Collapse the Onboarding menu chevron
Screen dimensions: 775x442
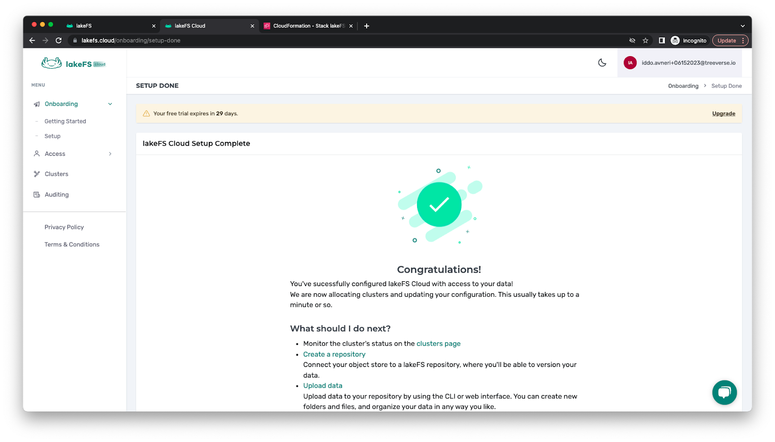click(x=110, y=104)
